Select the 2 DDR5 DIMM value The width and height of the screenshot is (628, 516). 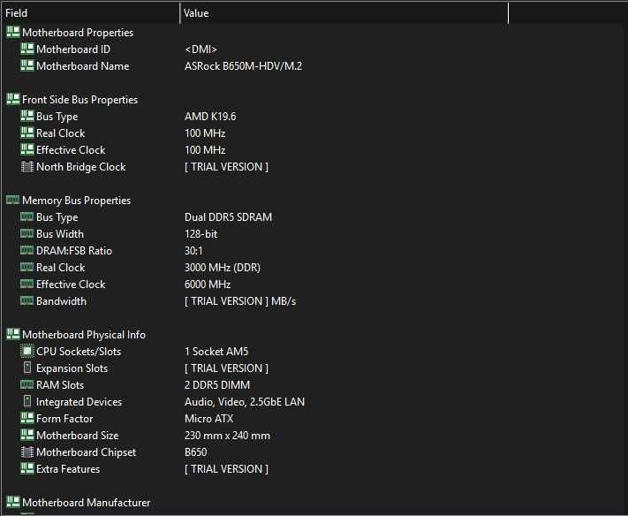click(217, 385)
